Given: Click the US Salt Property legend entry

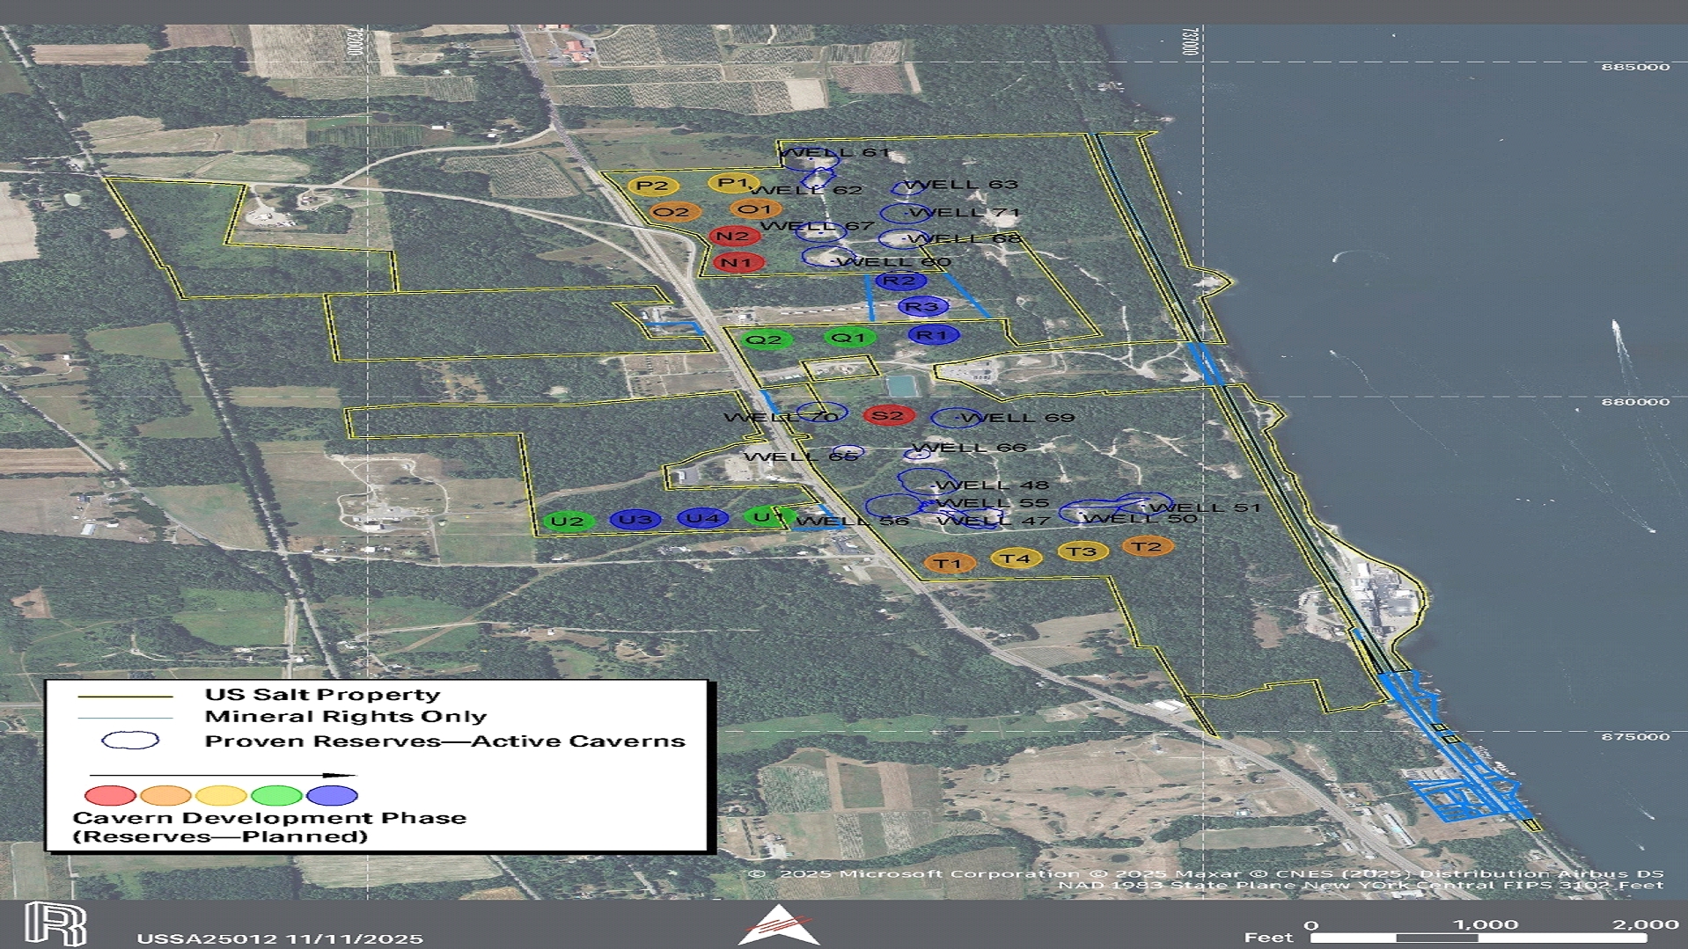Looking at the screenshot, I should pos(322,695).
